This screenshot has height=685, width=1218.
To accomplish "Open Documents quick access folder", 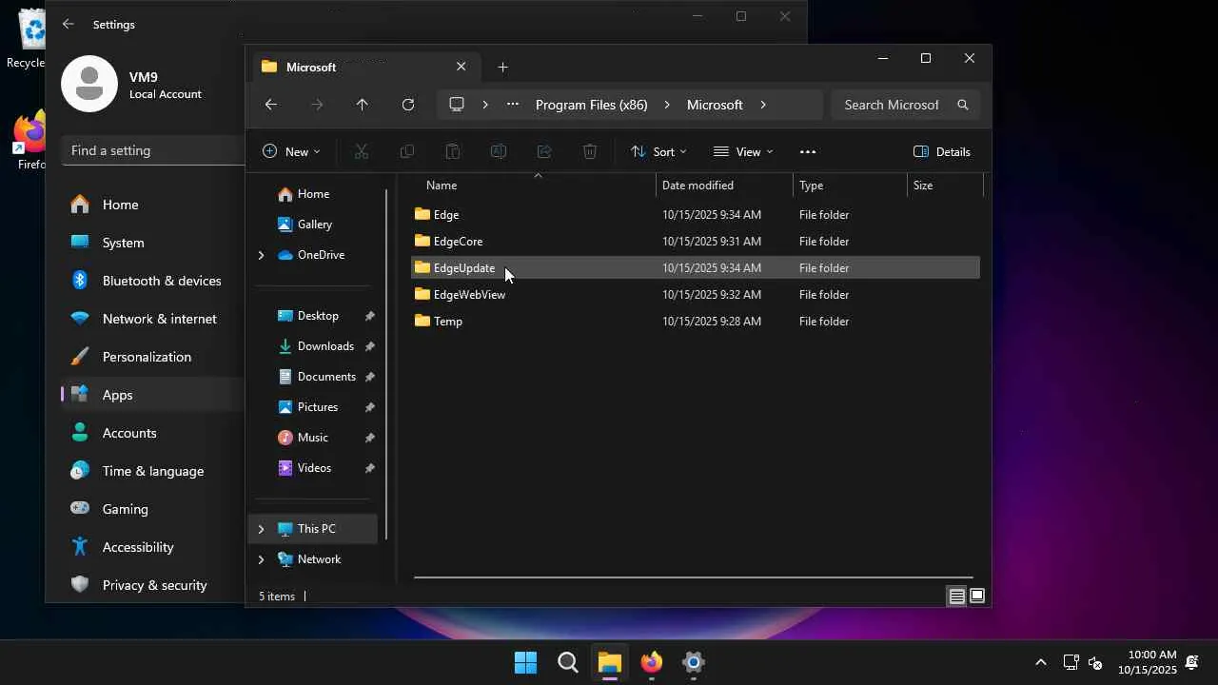I will 326,377.
